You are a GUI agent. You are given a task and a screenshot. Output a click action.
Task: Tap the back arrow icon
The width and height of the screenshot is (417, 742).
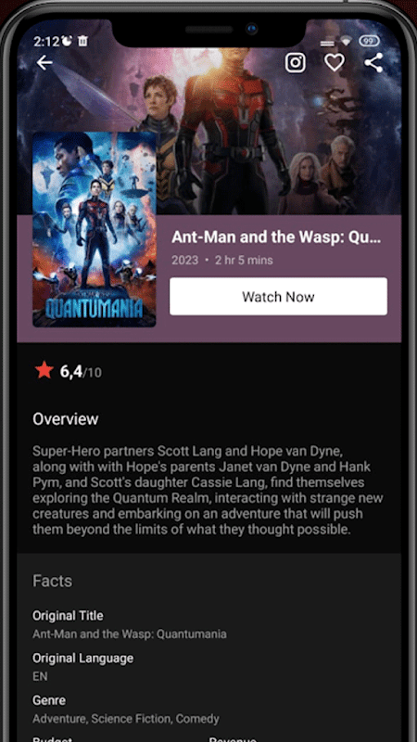pos(44,62)
